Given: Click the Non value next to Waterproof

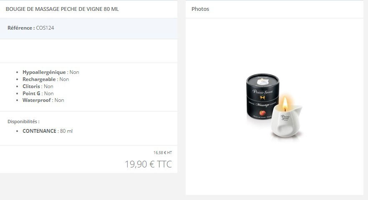Looking at the screenshot, I should 59,100.
